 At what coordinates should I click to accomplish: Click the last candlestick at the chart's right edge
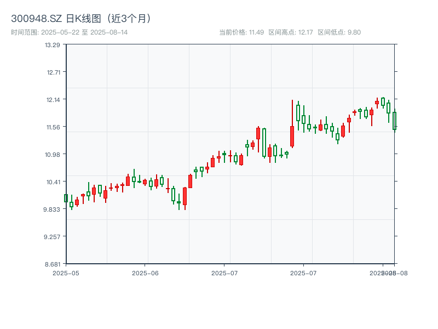pos(394,121)
